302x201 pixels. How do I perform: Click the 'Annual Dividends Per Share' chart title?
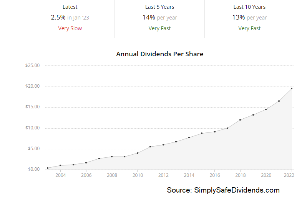[x=160, y=54]
